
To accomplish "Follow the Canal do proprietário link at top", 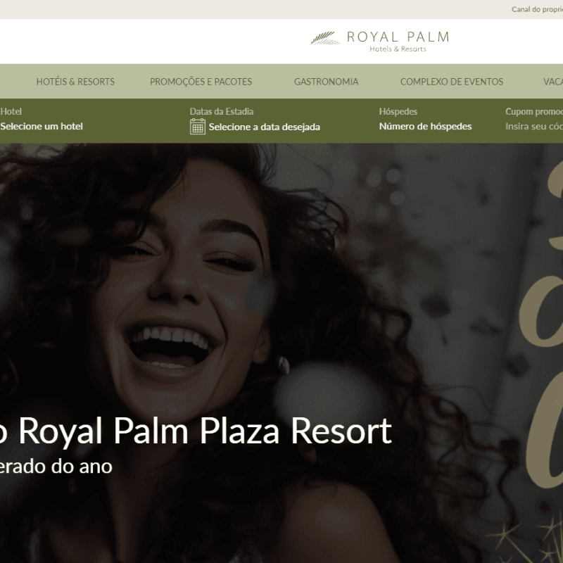I will [x=537, y=9].
